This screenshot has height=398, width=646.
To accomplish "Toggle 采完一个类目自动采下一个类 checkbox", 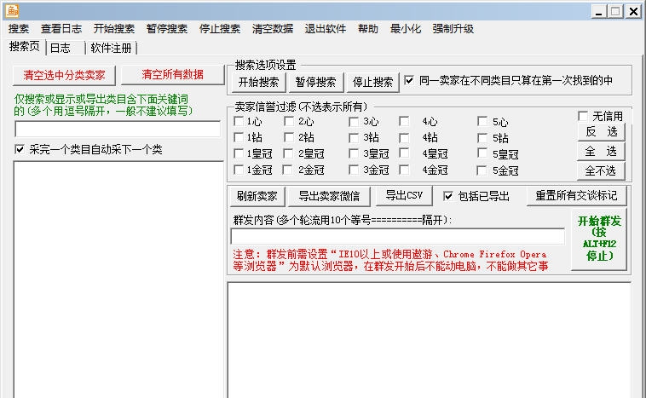I will pyautogui.click(x=20, y=149).
